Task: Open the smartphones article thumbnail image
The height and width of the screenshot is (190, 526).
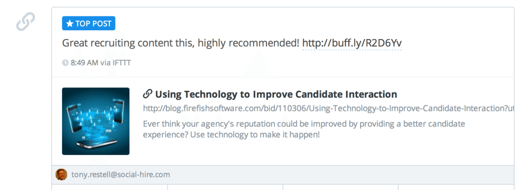Action: click(96, 121)
